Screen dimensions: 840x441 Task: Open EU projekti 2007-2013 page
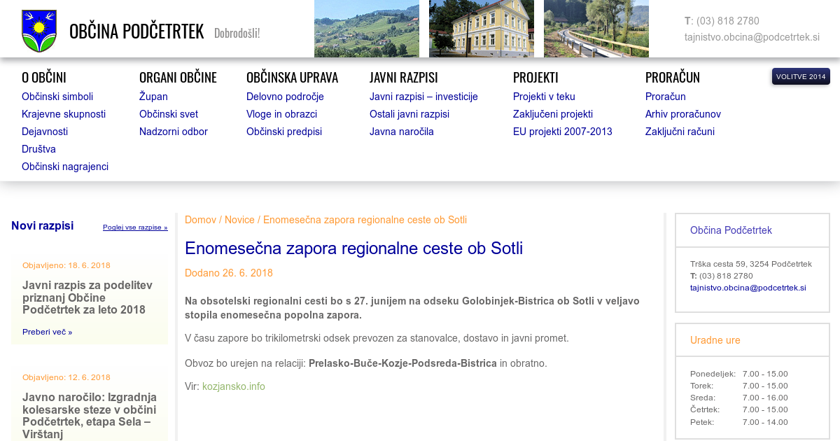tap(562, 132)
